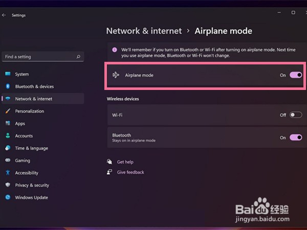Turn off the Airplane mode toggle
The image size is (307, 230).
[x=296, y=75]
